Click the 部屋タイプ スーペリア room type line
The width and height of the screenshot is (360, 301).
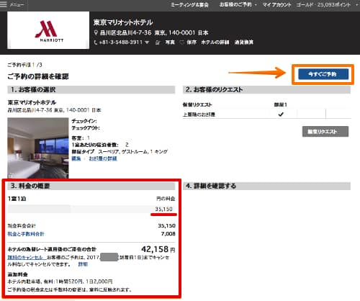[x=120, y=152]
